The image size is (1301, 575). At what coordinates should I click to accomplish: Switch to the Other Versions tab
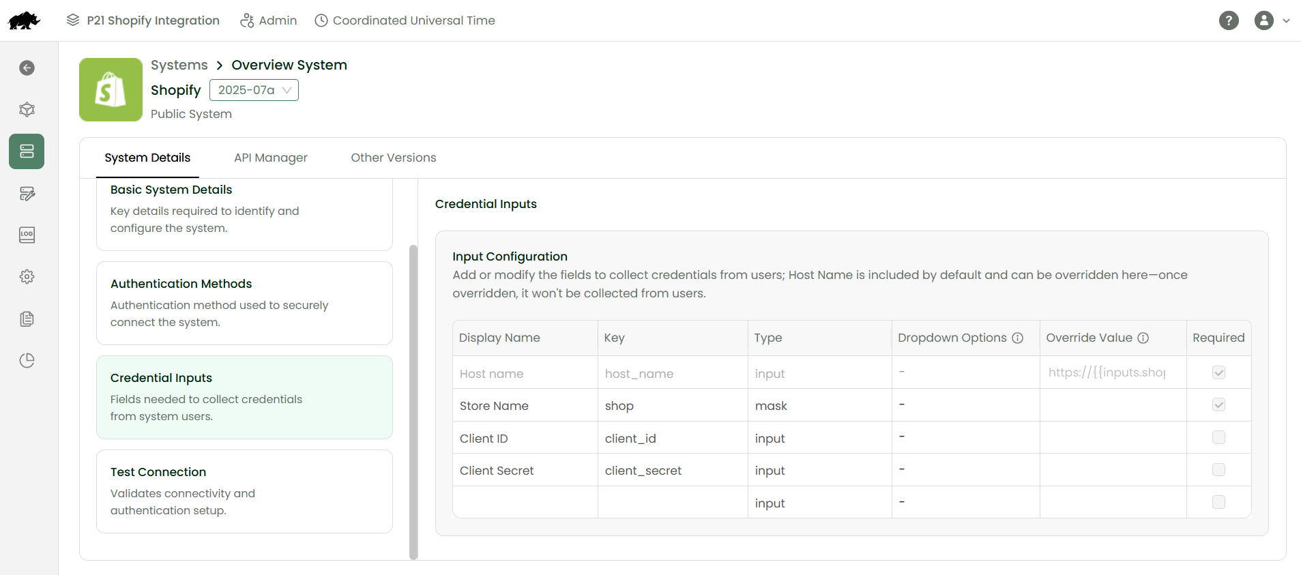tap(393, 158)
